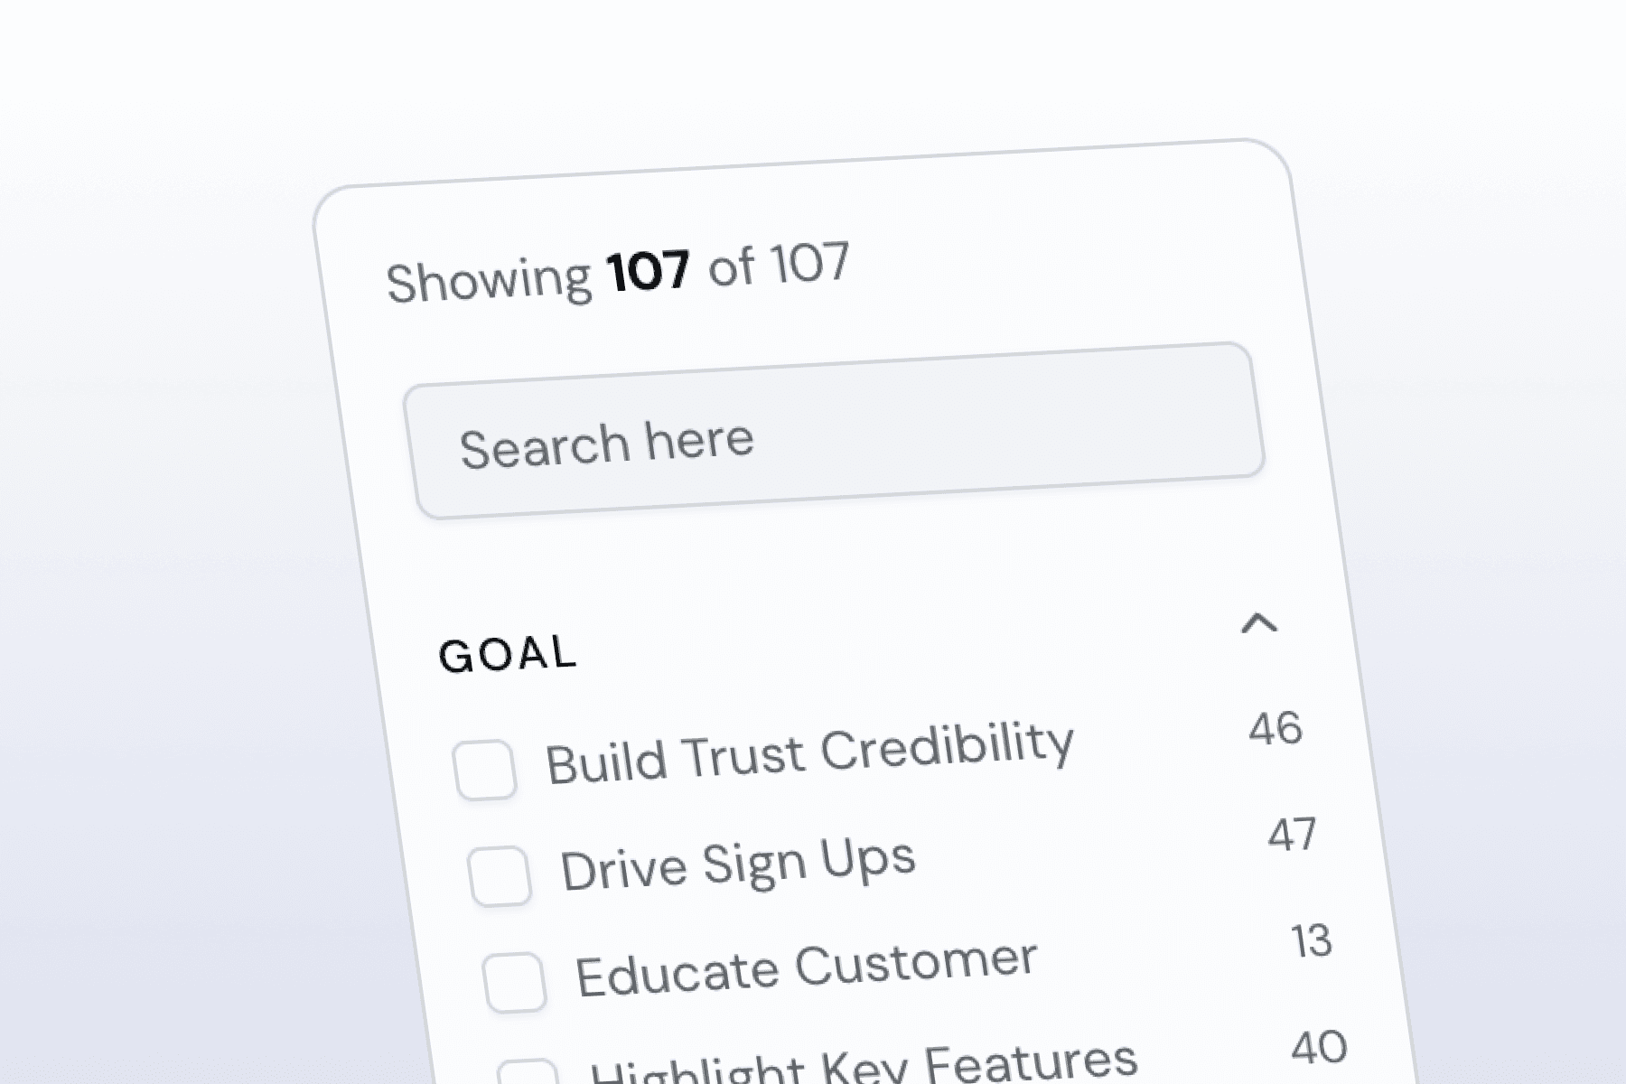
Task: Click the total 107 after 'of'
Action: click(x=809, y=263)
